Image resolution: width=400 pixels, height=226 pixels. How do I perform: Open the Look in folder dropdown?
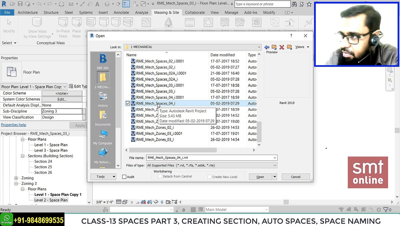259,47
